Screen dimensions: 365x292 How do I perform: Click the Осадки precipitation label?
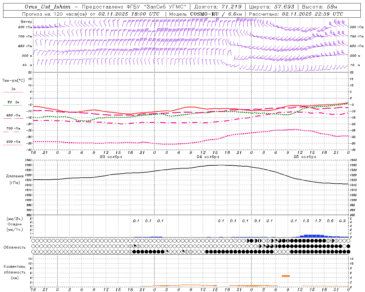(x=15, y=224)
